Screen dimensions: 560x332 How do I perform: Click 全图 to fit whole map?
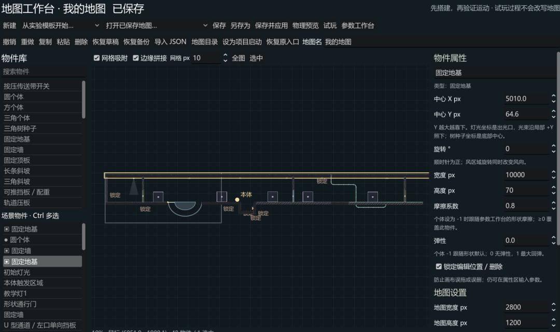click(238, 58)
